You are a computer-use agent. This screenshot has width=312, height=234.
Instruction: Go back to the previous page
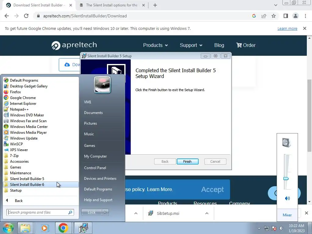7,16
